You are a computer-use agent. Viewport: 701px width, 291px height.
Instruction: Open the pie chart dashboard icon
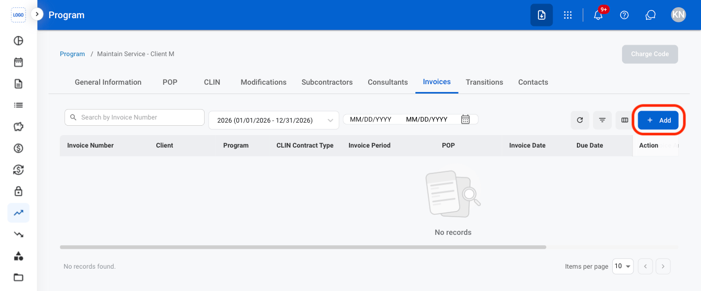[18, 41]
